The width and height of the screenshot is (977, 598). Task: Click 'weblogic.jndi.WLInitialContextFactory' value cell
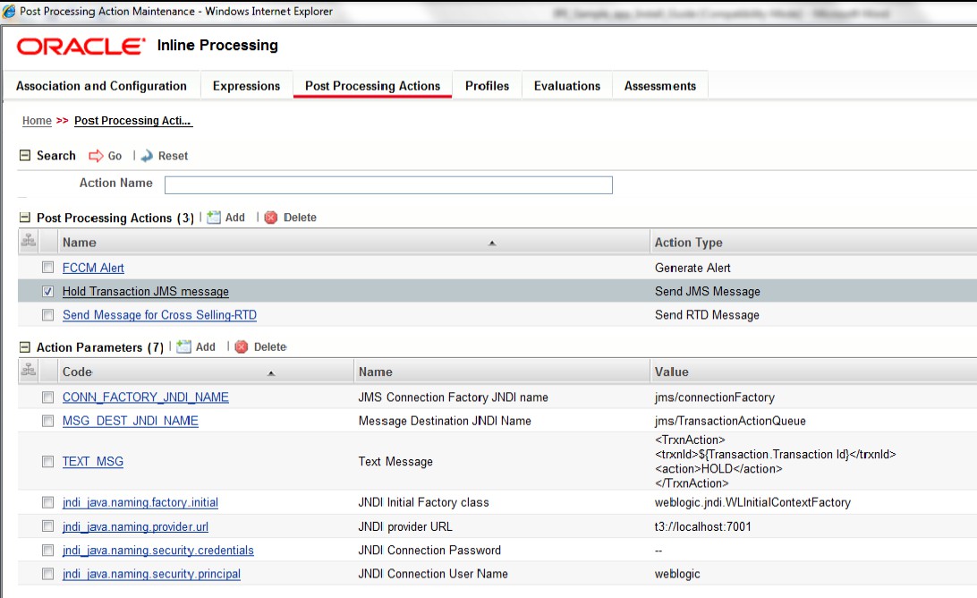click(752, 502)
